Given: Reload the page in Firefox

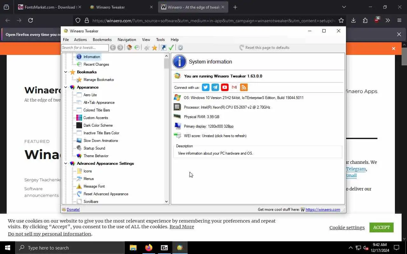Looking at the screenshot, I should [31, 20].
